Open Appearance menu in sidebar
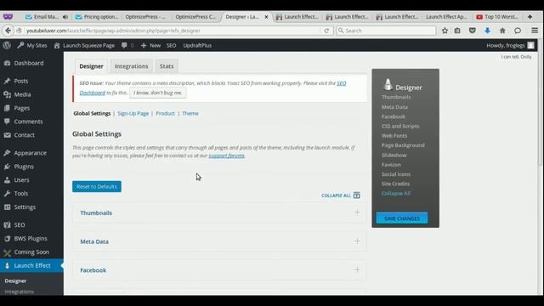Screen dimensions: 544x306 click(31, 153)
